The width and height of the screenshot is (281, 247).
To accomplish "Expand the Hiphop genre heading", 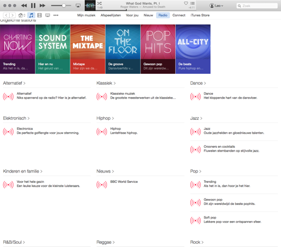I will pos(105,118).
